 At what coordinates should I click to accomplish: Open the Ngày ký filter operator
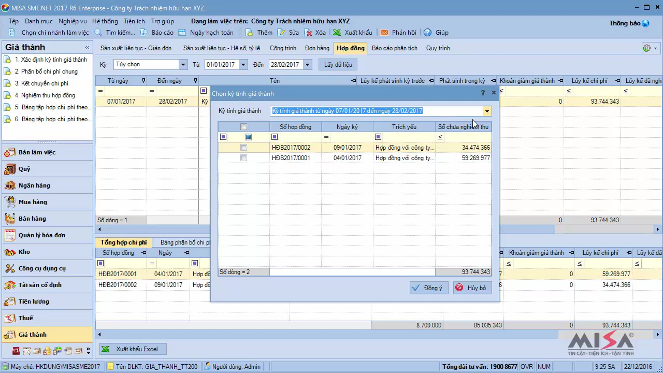coord(326,137)
